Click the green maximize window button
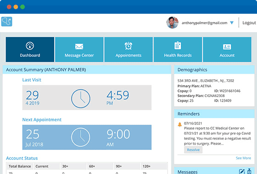Screen dimensions: 257x174 tap(22, 7)
